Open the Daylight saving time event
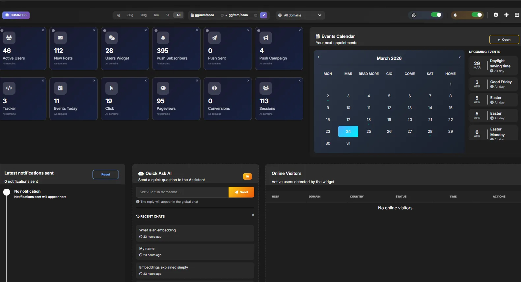The height and width of the screenshot is (282, 521). pos(493,66)
